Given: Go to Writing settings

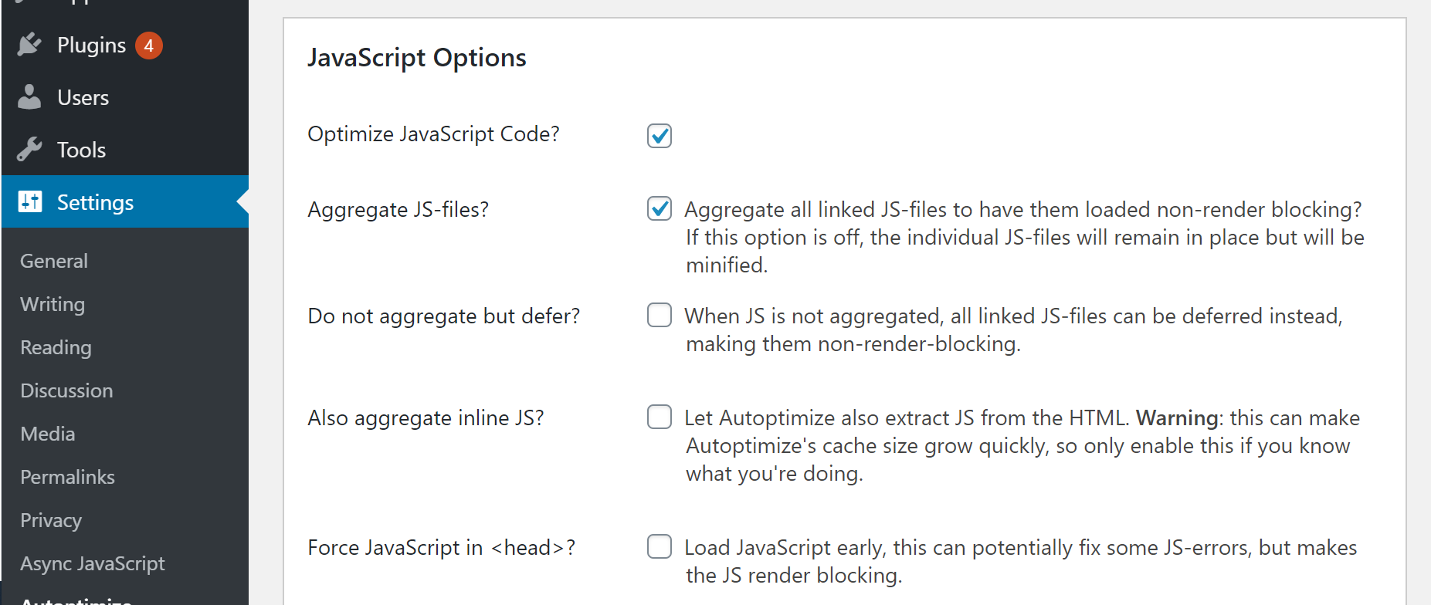Looking at the screenshot, I should click(53, 304).
